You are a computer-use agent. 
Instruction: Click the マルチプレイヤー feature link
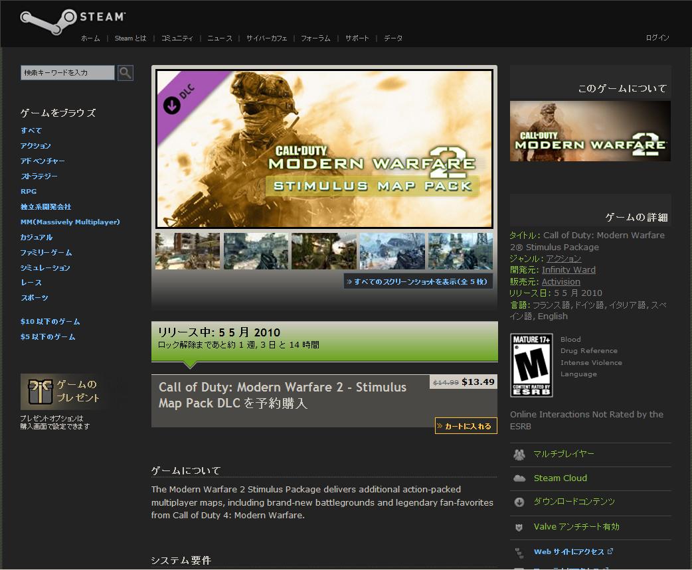coord(564,454)
